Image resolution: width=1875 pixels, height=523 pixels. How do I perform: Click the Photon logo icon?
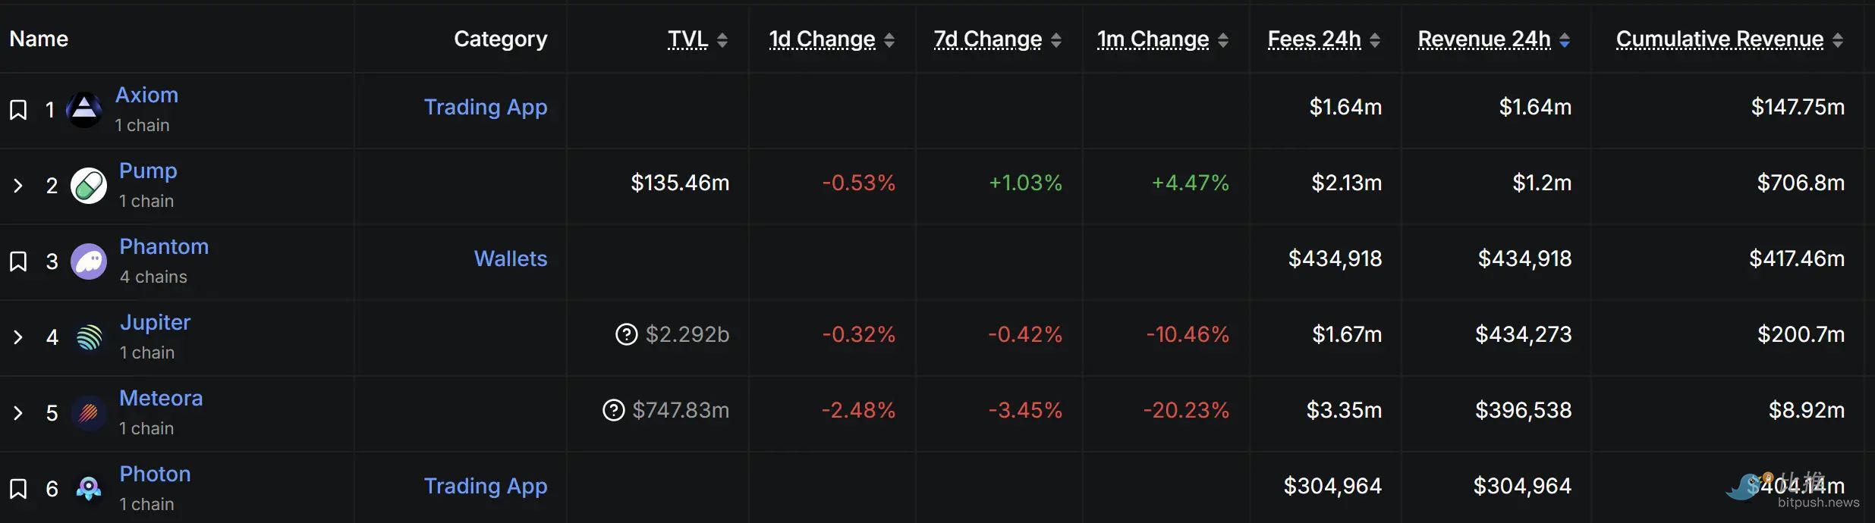[89, 489]
